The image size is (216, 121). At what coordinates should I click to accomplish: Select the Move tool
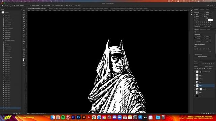[x=24, y=10]
